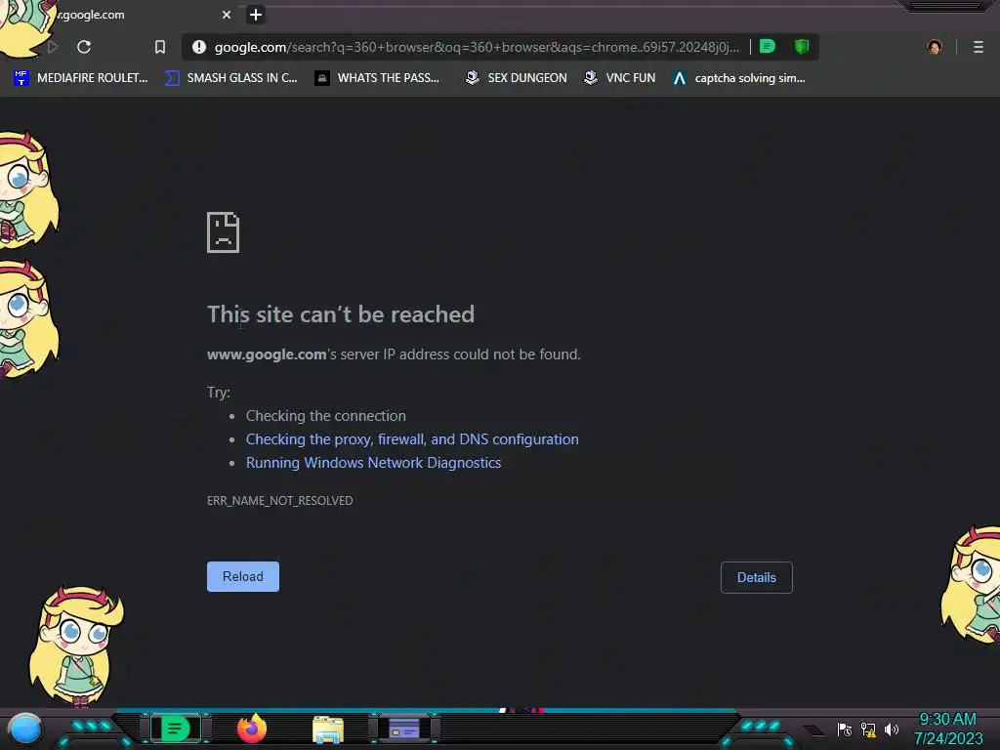Click the Star Butterfly character at bottom left

coord(75,646)
